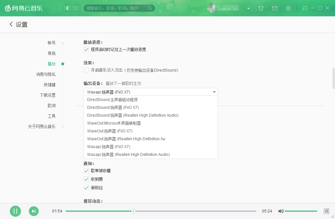
Task: Click the 设置 page title
Action: tap(22, 25)
